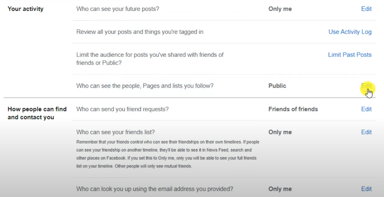Select 'Only me' value beside future posts
This screenshot has width=384, height=197.
coord(280,9)
